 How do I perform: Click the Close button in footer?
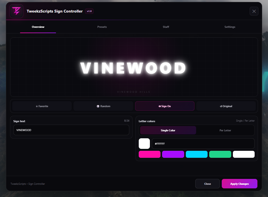pos(208,184)
